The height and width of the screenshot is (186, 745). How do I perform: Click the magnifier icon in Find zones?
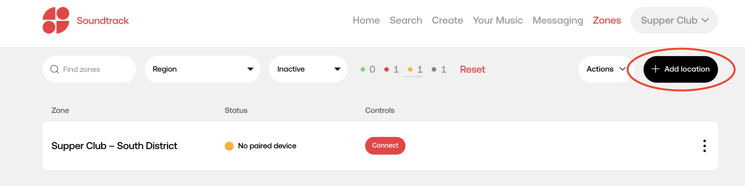click(x=54, y=69)
